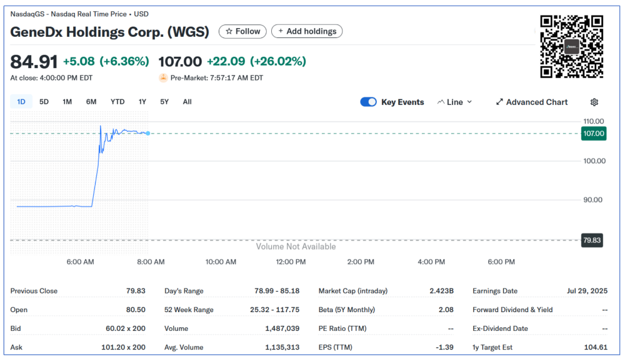The image size is (625, 359).
Task: Click the Earnings Date Jul 29, 2025
Action: click(x=587, y=291)
